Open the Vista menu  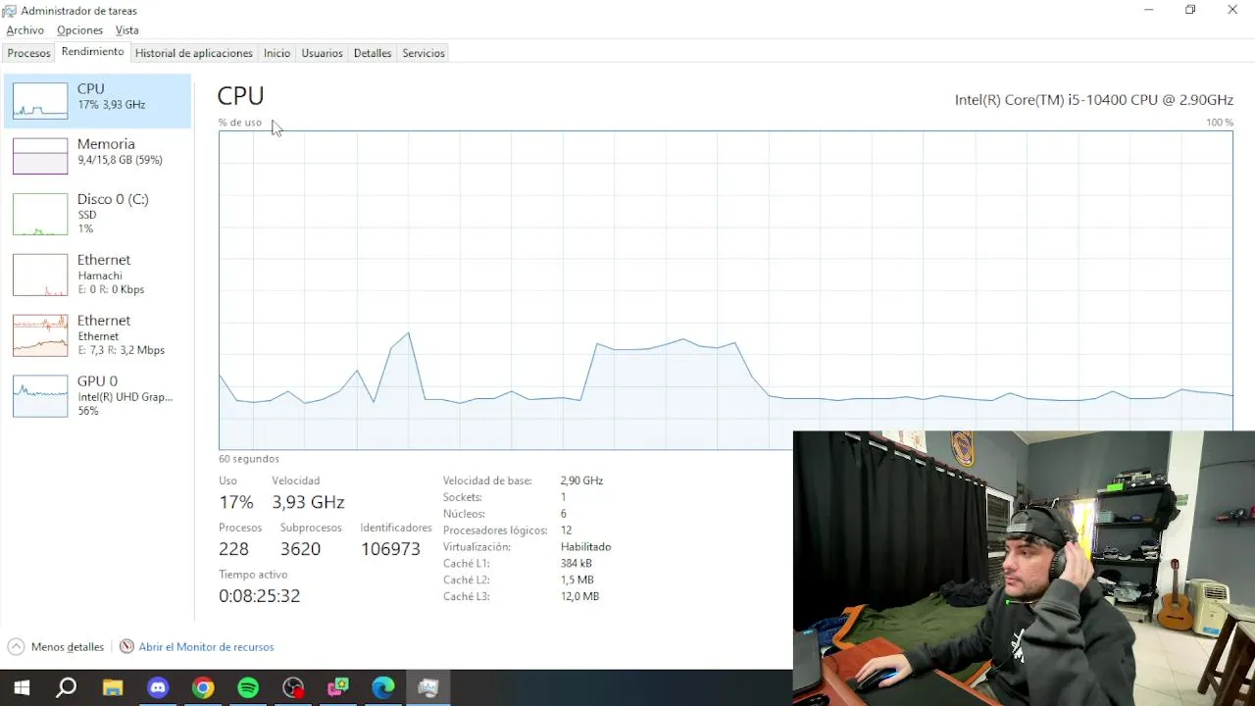pos(127,30)
